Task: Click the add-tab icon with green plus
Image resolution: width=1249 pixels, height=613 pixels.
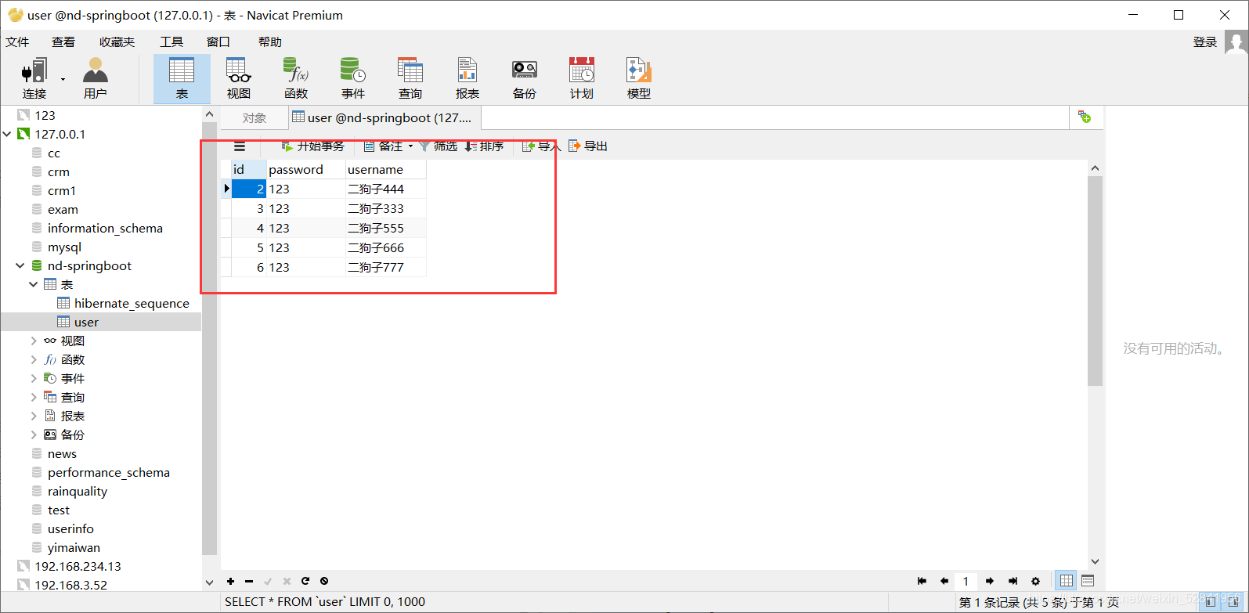Action: point(1085,117)
